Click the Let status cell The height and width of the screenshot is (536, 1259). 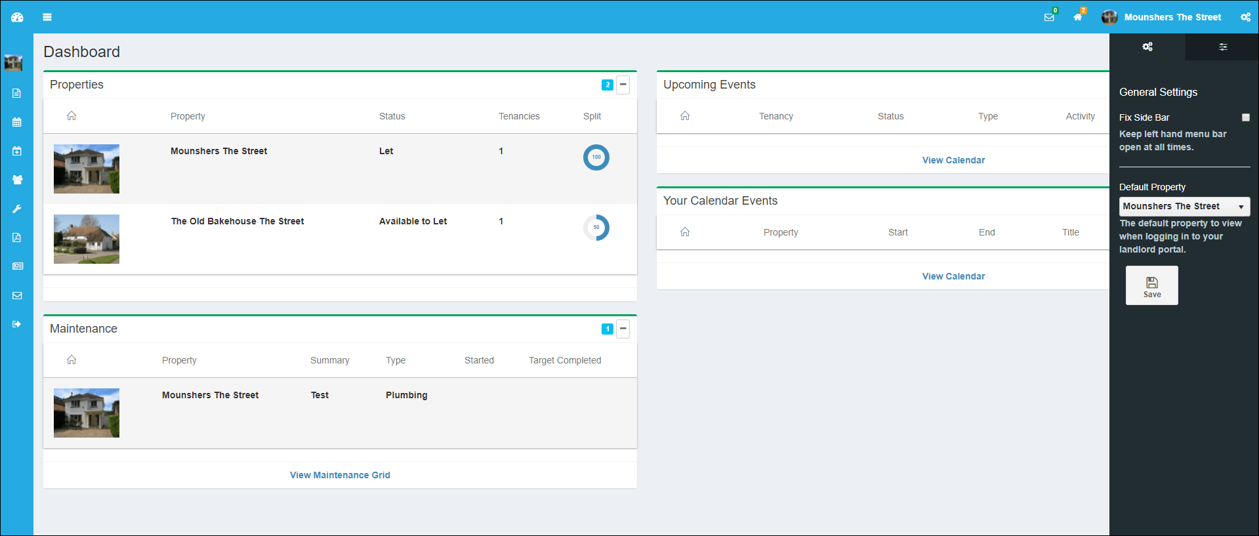point(386,151)
